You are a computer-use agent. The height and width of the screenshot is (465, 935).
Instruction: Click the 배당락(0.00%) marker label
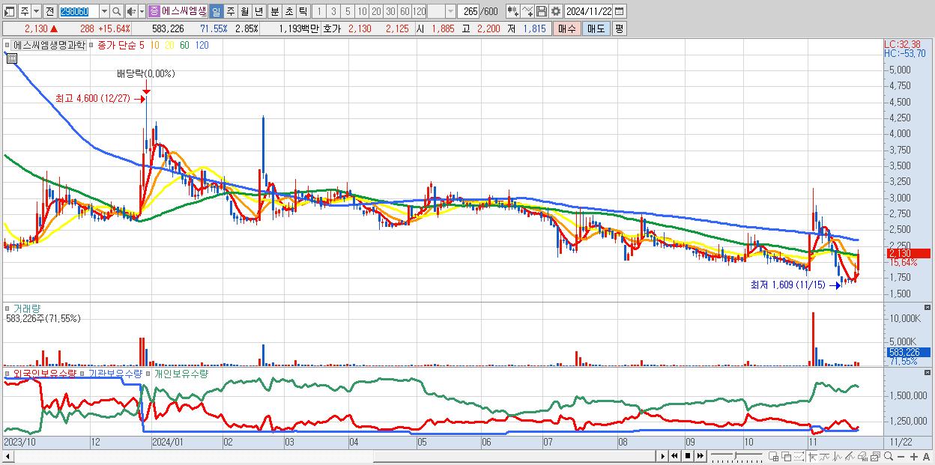(145, 73)
